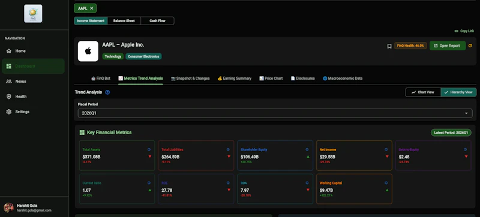
Task: Click the Copy Link button
Action: tap(464, 31)
